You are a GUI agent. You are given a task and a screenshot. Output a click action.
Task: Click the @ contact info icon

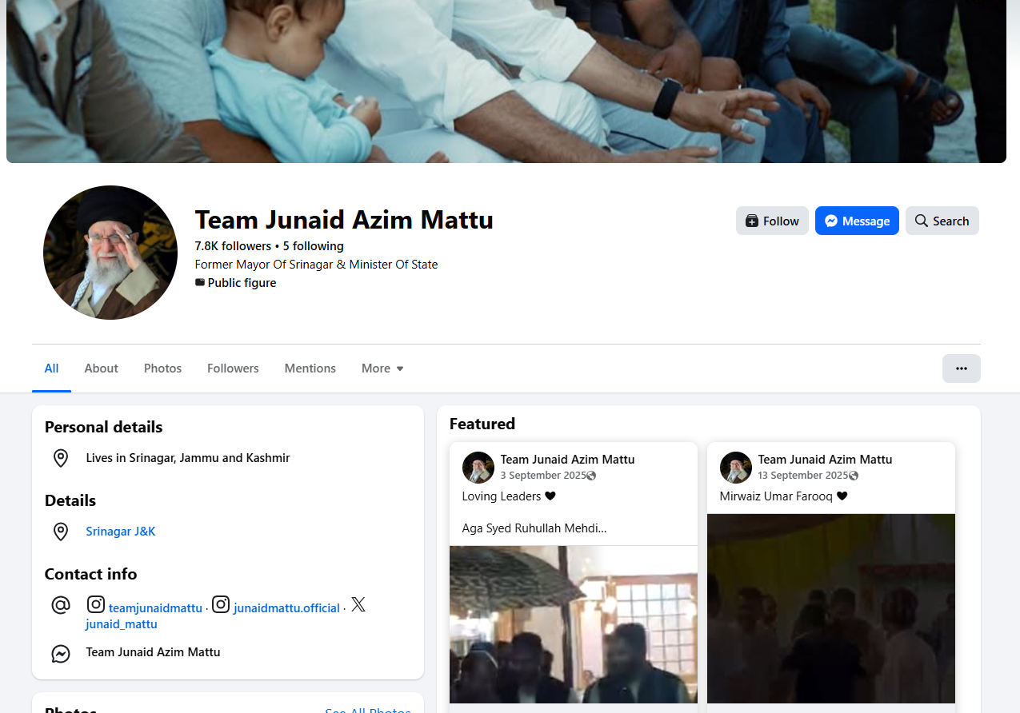coord(61,604)
